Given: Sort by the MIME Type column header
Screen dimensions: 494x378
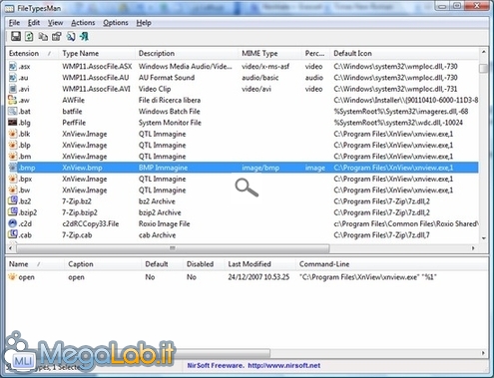Looking at the screenshot, I should (269, 54).
